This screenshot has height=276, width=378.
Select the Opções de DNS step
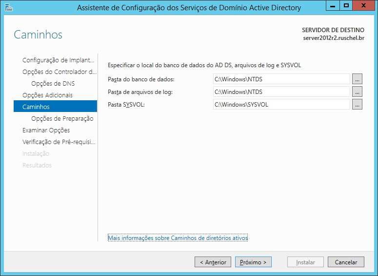[x=53, y=84]
